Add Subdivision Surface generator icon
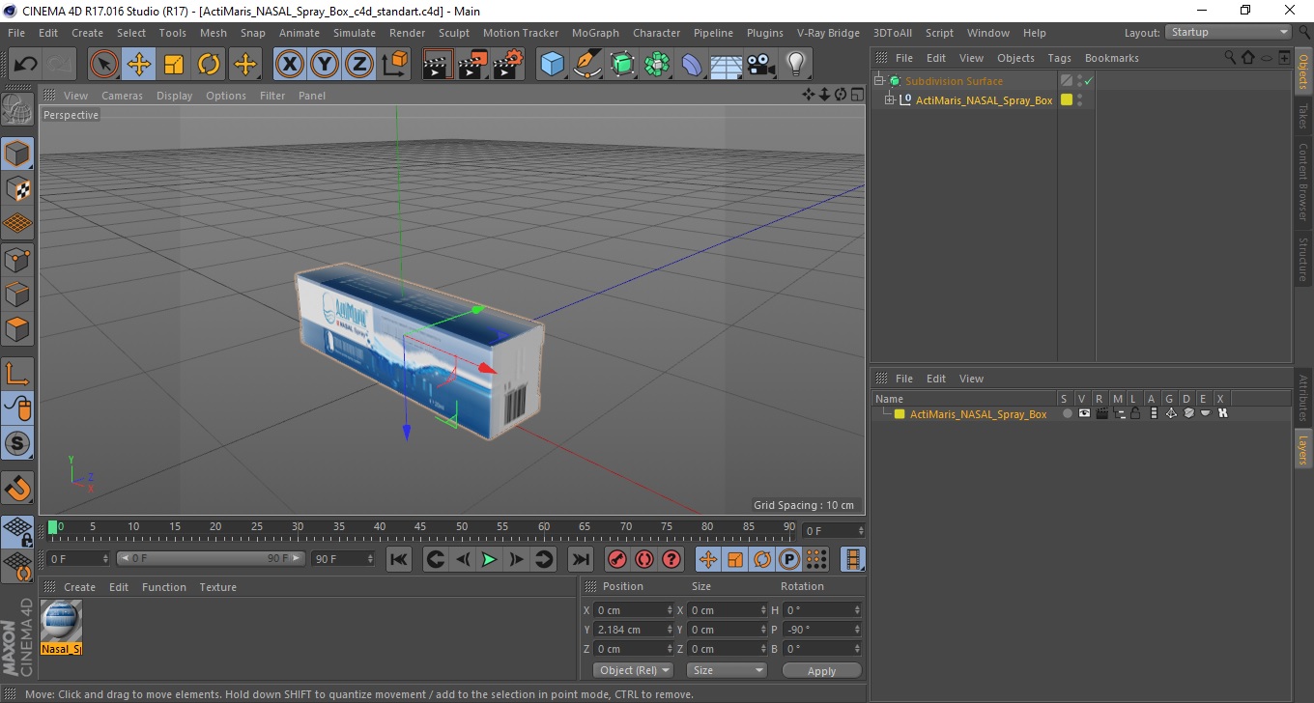 pyautogui.click(x=622, y=65)
